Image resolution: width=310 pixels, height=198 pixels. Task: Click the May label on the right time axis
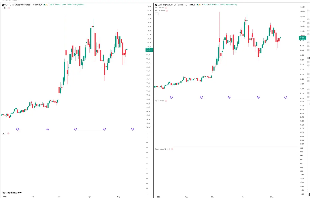[272, 197]
